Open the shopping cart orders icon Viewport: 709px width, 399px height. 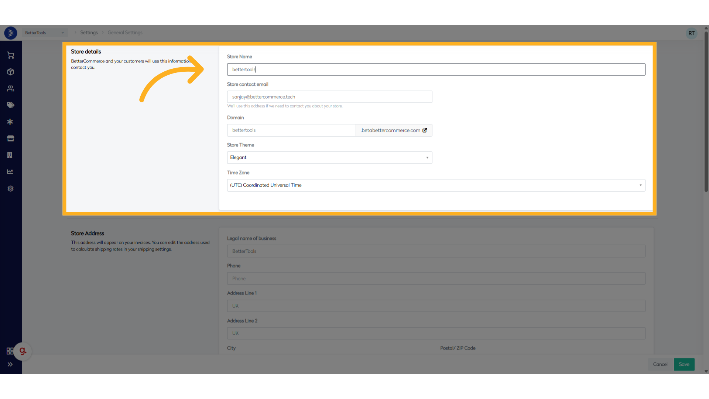tap(10, 55)
